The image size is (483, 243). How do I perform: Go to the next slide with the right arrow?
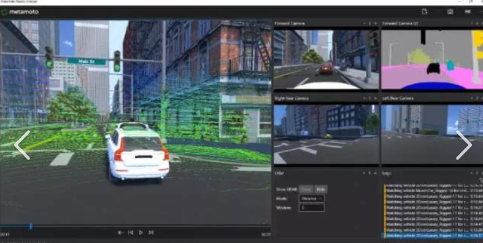(463, 145)
